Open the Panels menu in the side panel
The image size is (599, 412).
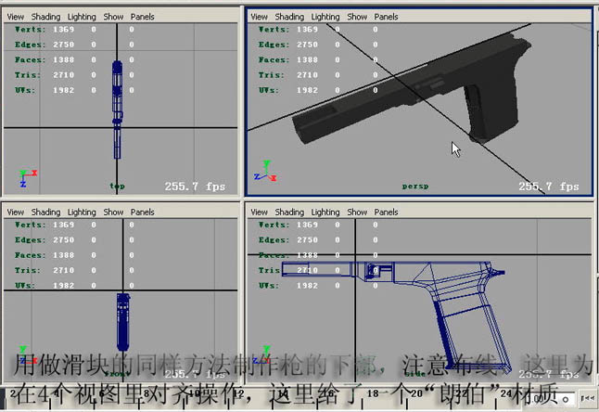[x=387, y=212]
